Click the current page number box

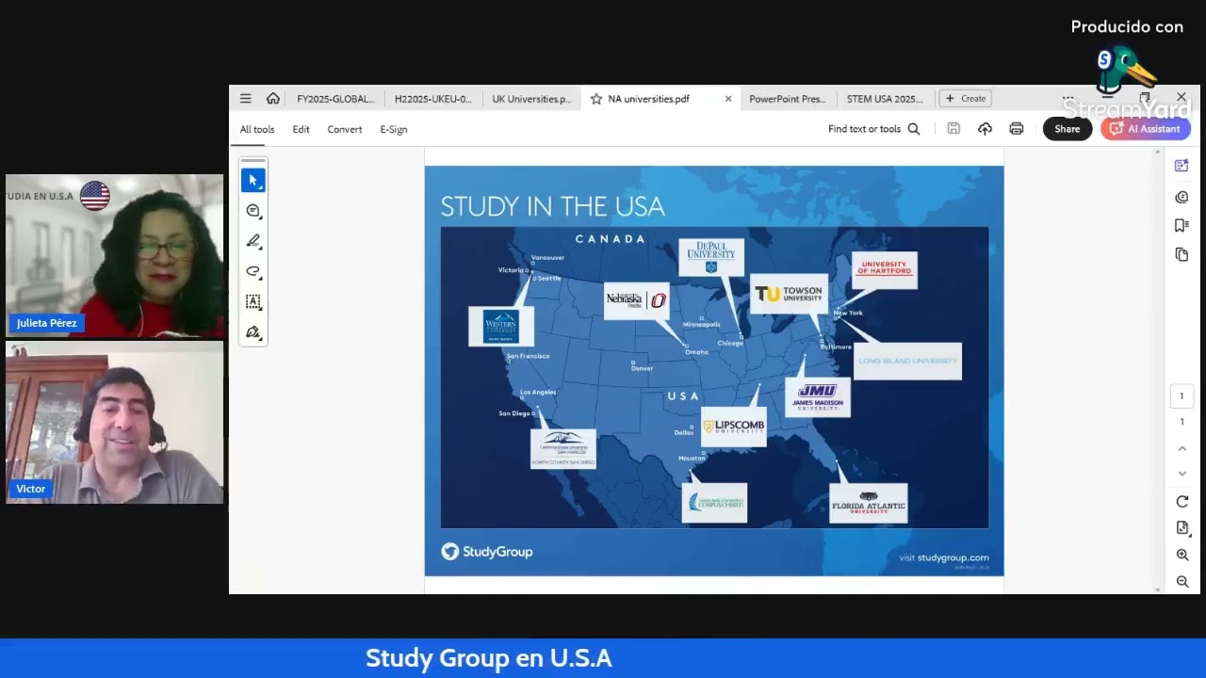point(1182,395)
